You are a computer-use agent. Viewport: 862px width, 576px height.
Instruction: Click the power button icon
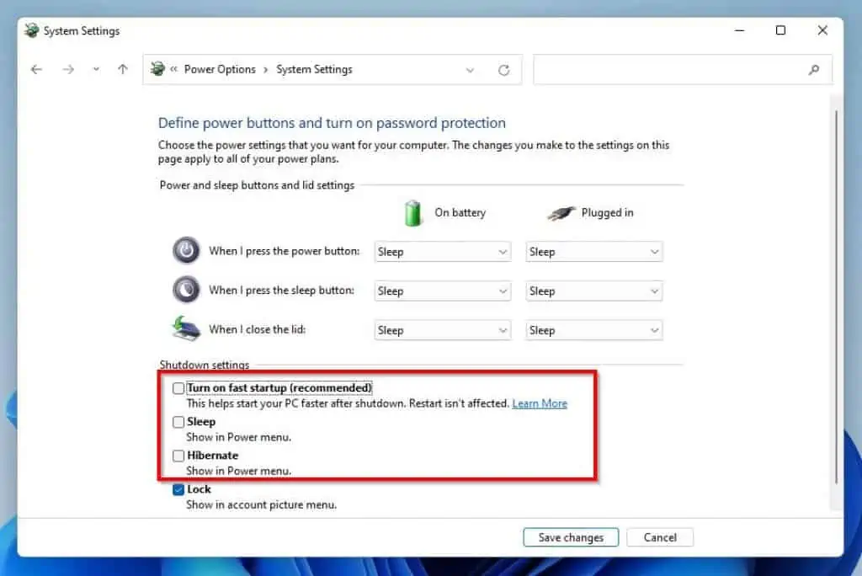point(186,250)
